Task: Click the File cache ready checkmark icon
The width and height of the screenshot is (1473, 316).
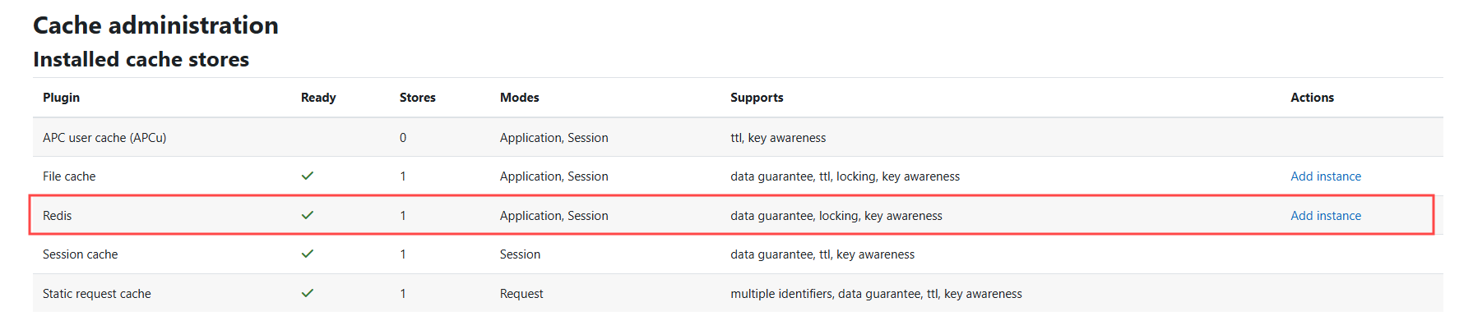Action: point(308,176)
